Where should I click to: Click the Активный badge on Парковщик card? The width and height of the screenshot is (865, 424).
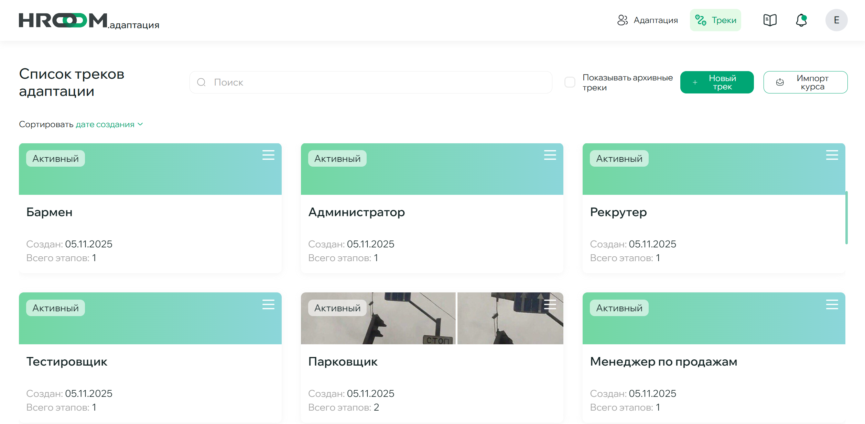click(x=337, y=308)
